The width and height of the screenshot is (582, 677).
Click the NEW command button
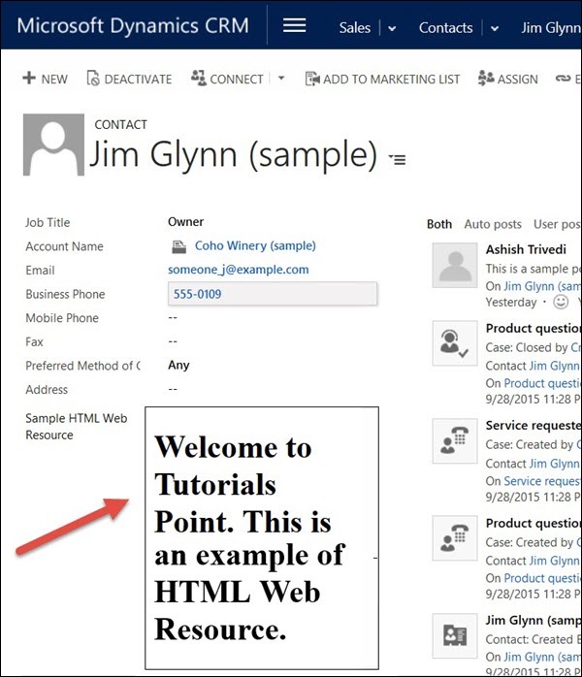pos(45,79)
